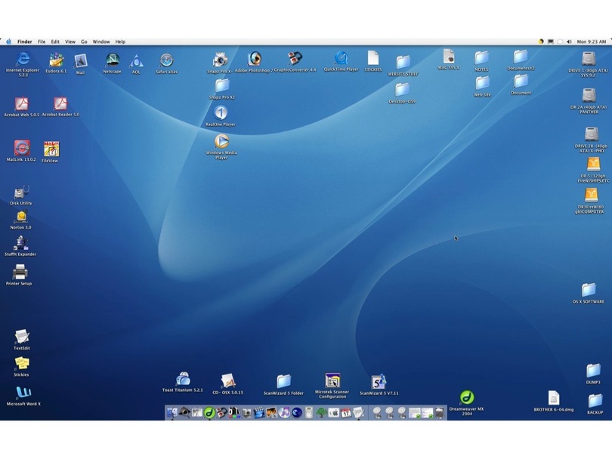Viewport: 612px width, 459px height.
Task: Select the Dreamweaver MX 2004 desktop icon
Action: coord(467,397)
